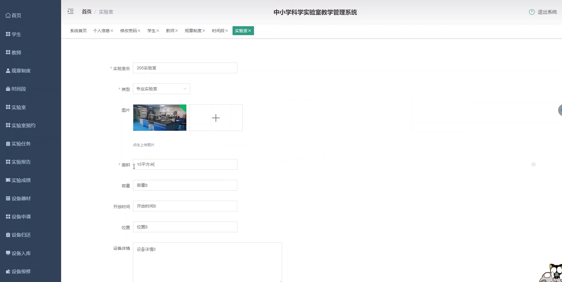Click the 开放时间 input field
This screenshot has height=282, width=562.
coord(185,206)
